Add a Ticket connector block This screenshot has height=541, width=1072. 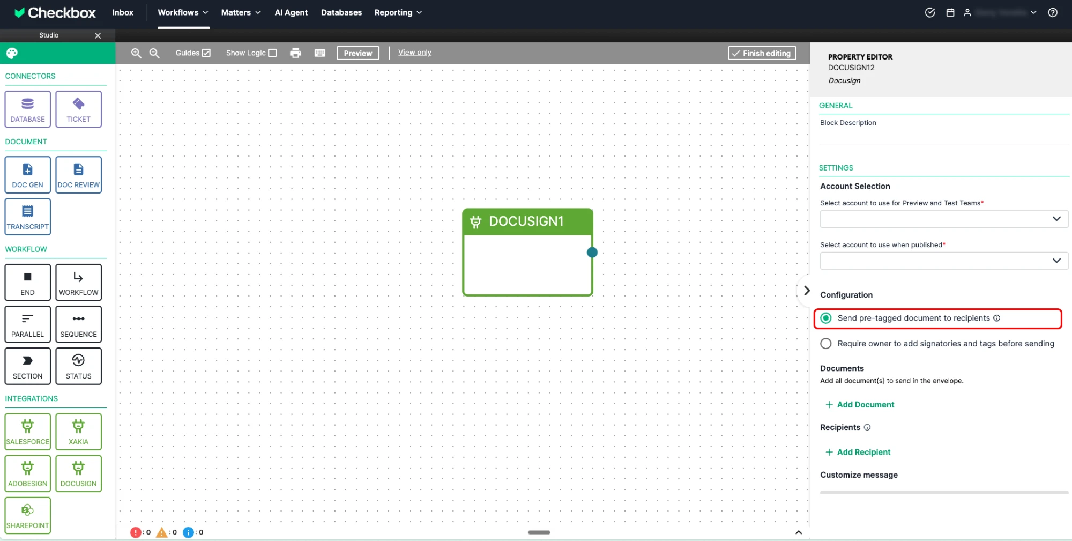click(x=78, y=109)
